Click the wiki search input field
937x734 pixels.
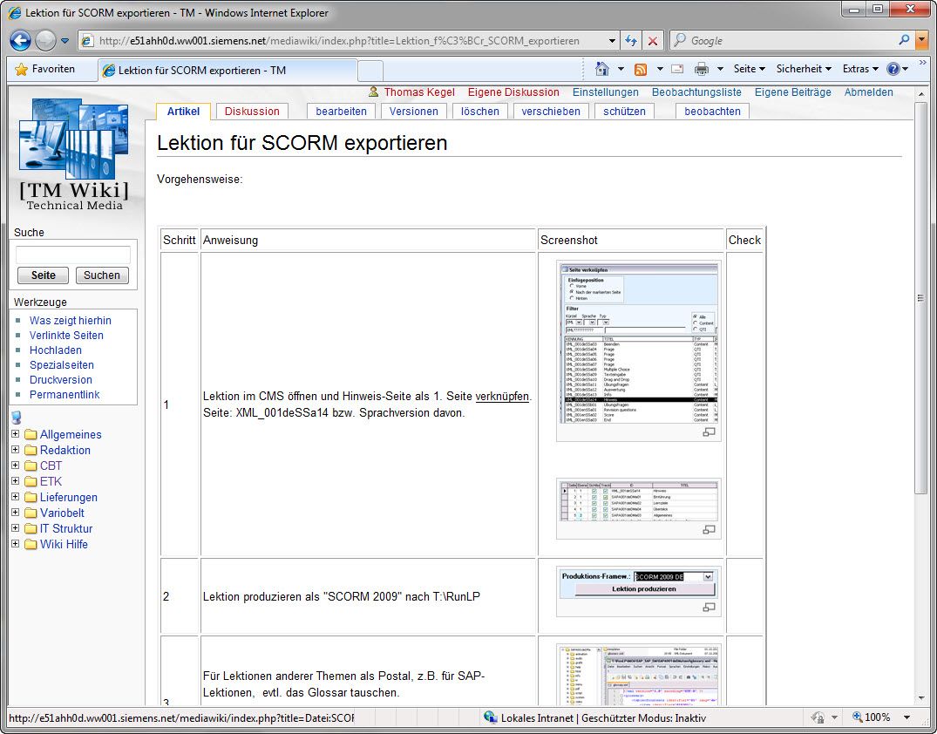[x=73, y=255]
